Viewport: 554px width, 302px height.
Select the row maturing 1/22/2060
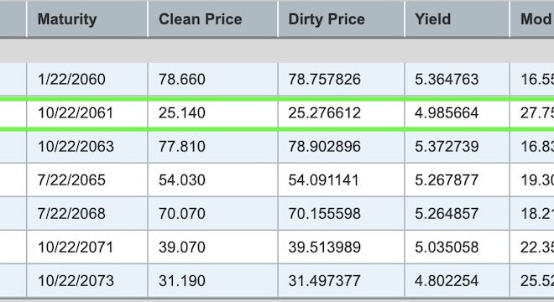tap(277, 79)
